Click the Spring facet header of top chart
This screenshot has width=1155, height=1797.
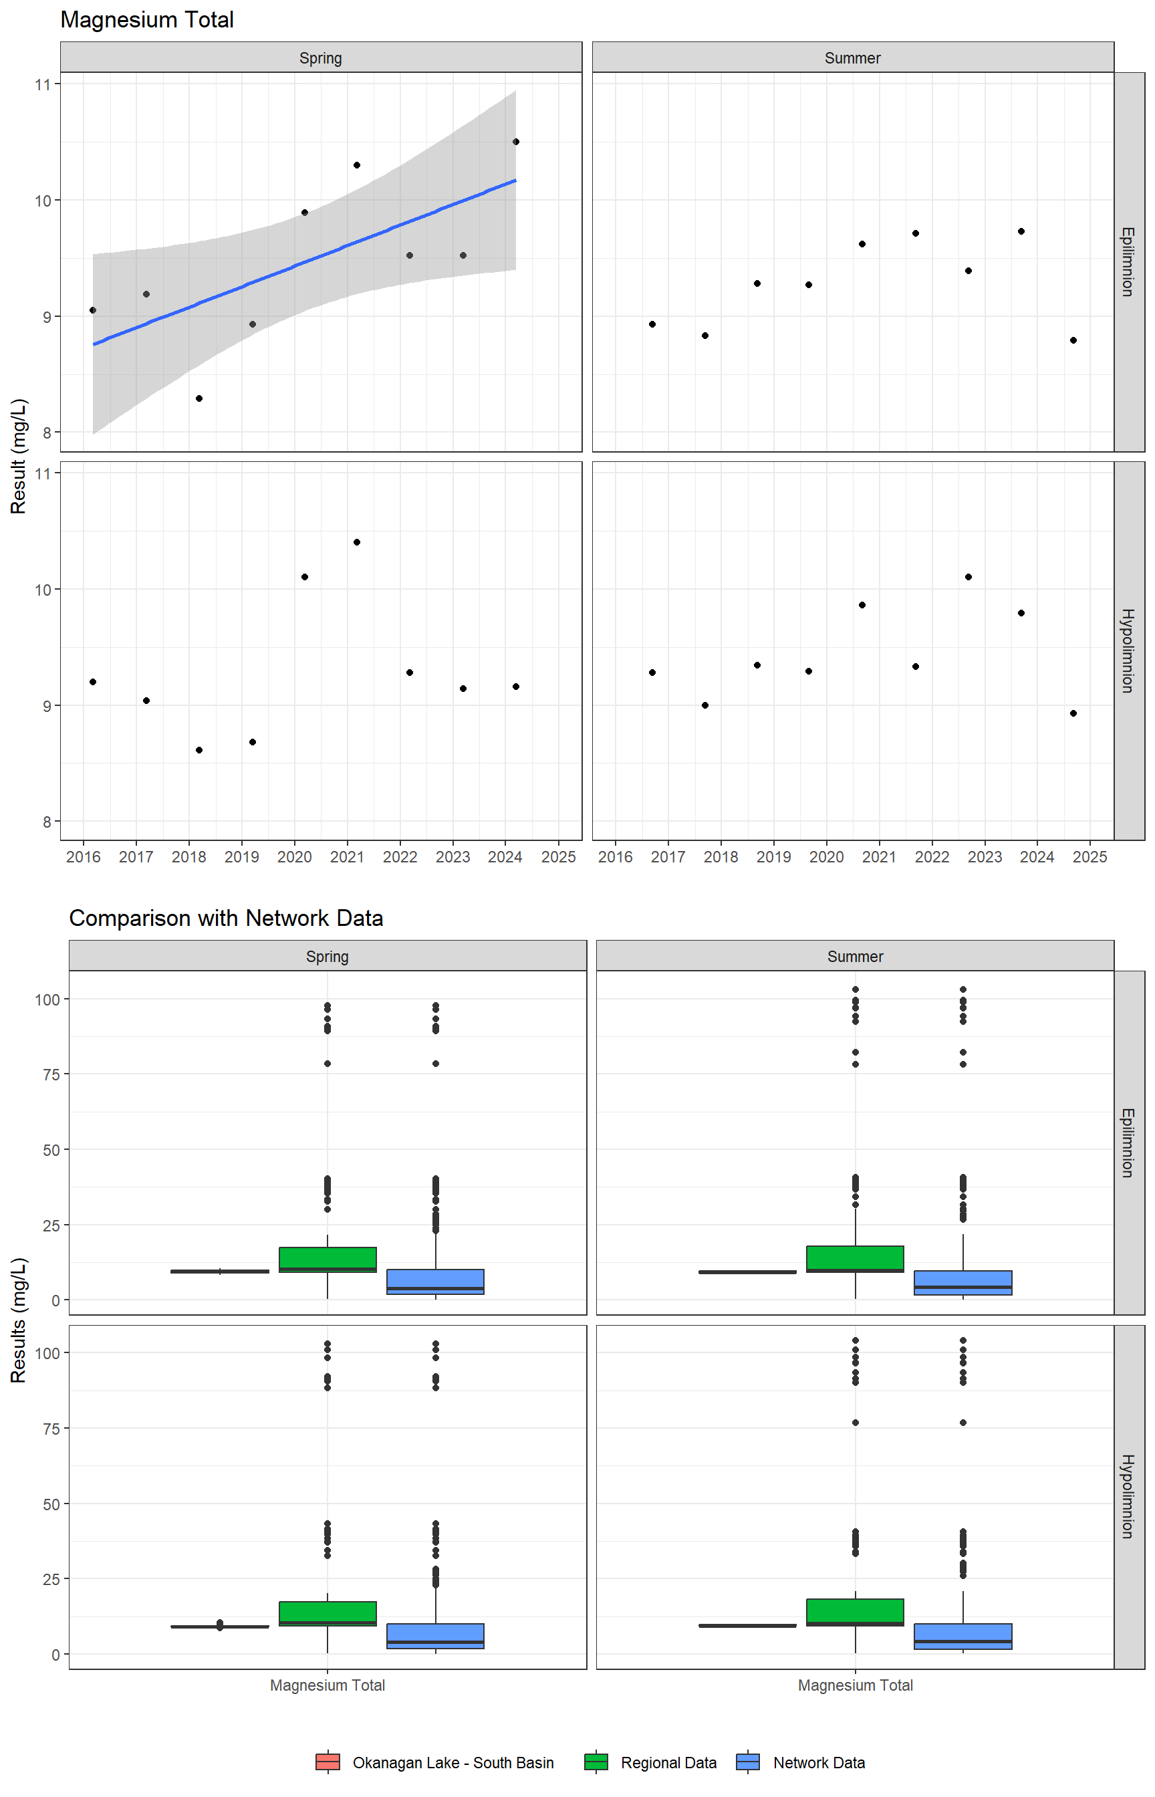pos(321,57)
